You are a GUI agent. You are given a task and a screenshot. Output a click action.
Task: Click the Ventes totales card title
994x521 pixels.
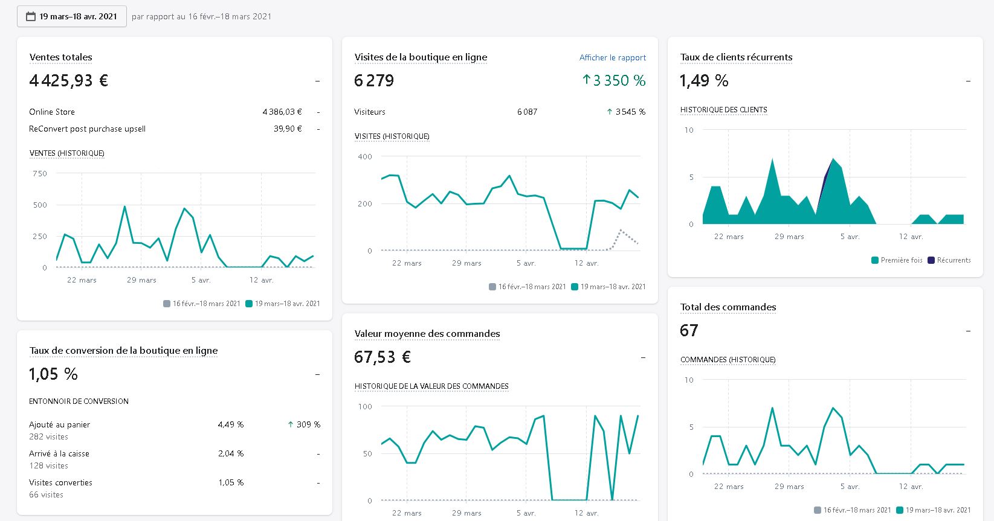(61, 57)
